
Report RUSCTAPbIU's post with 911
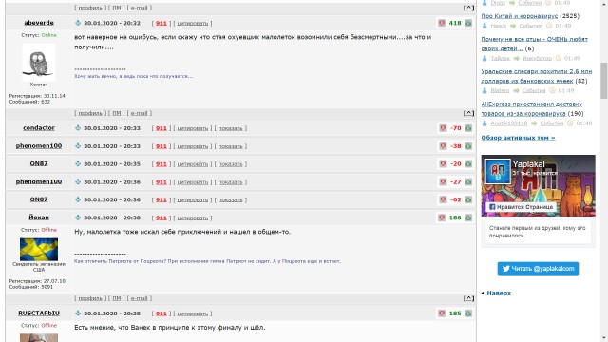(x=161, y=313)
